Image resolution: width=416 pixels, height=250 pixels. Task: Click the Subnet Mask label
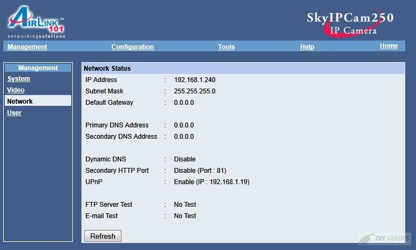click(x=104, y=91)
